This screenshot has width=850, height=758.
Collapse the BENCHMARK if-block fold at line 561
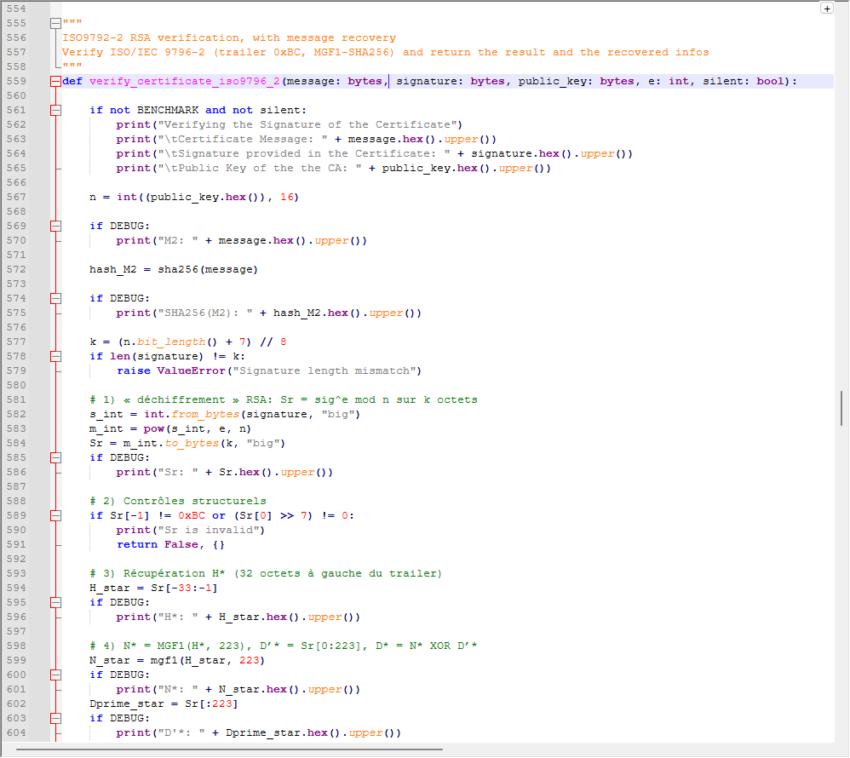55,110
